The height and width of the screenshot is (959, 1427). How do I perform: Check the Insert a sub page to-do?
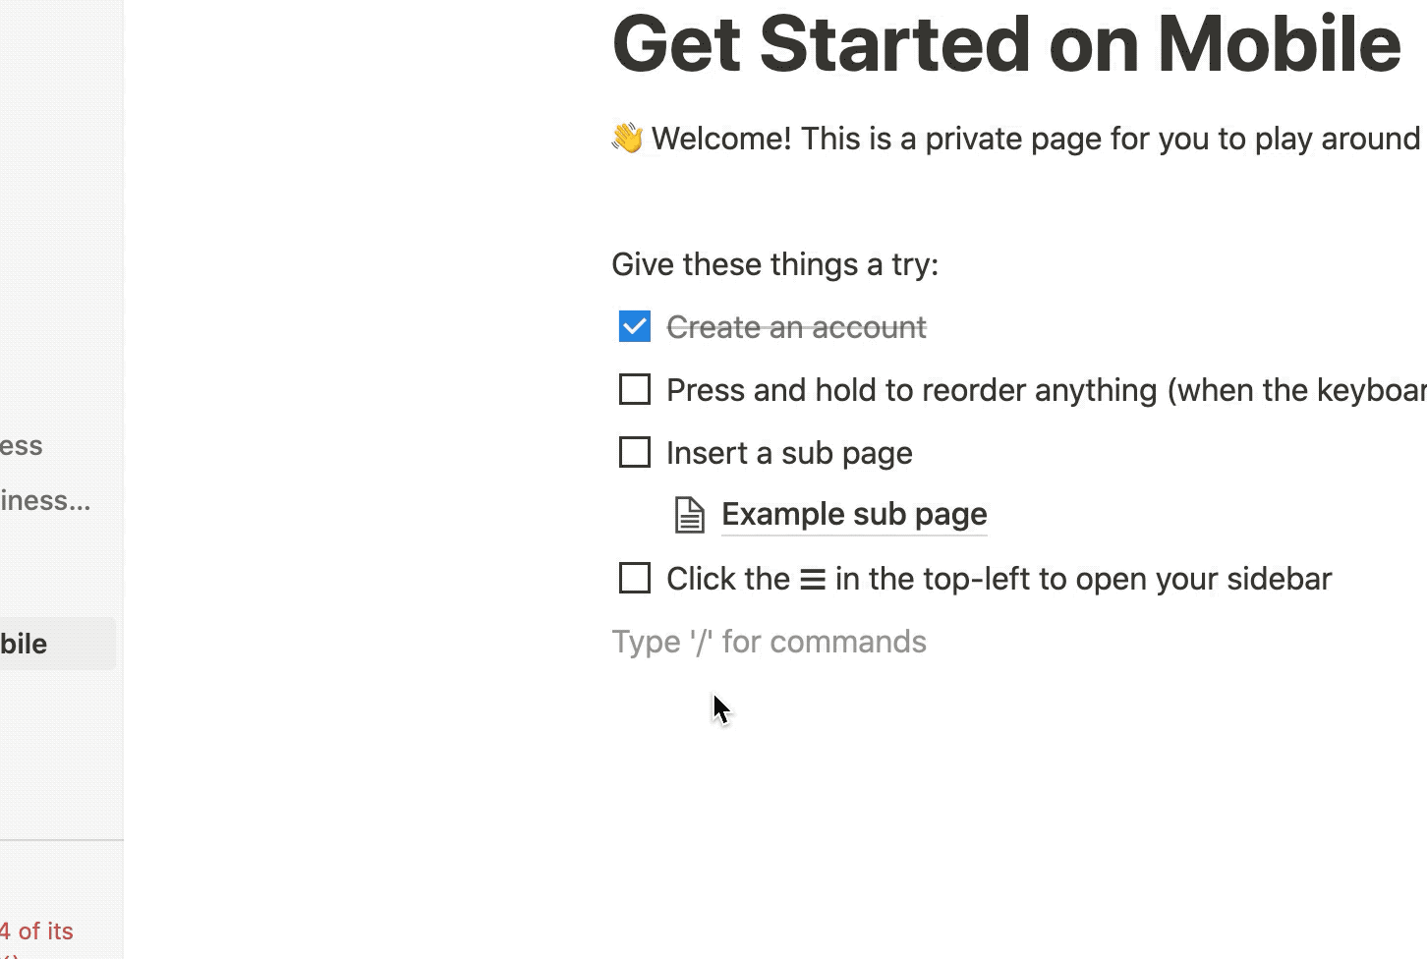(x=634, y=452)
